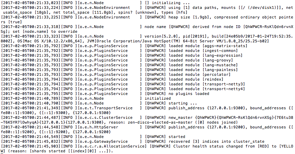Click the loaded module [transport-netty3] entry
Screen dimensions: 295x154
(207, 84)
